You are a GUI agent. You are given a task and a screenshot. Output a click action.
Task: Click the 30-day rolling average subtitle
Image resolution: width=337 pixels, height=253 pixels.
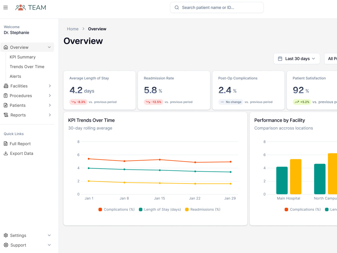pos(90,128)
